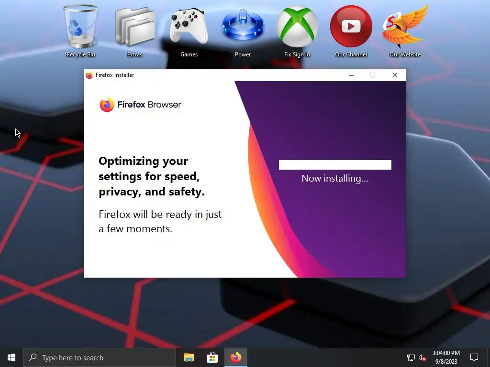490x367 pixels.
Task: Click the Firefox Browser logo in installer
Action: coord(140,105)
